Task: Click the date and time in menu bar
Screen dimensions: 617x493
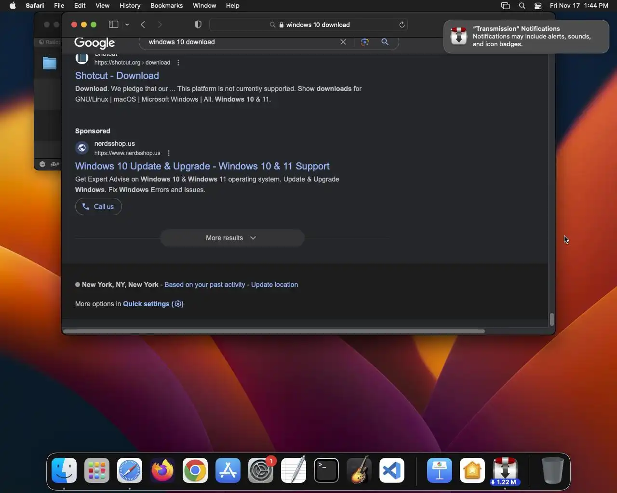Action: click(579, 6)
